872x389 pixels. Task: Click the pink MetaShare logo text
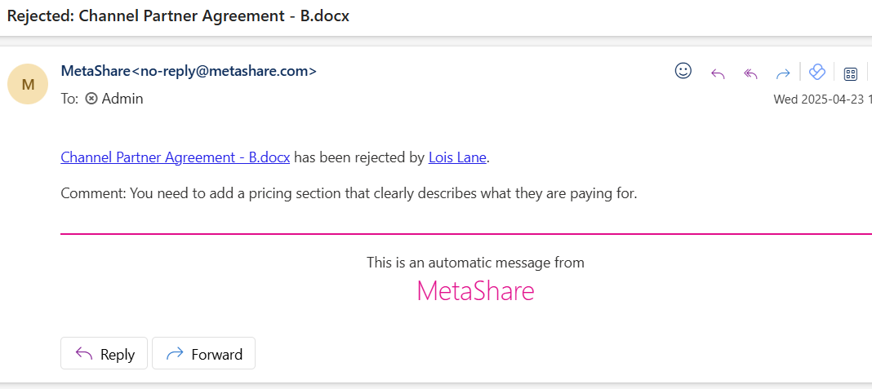[x=475, y=291]
